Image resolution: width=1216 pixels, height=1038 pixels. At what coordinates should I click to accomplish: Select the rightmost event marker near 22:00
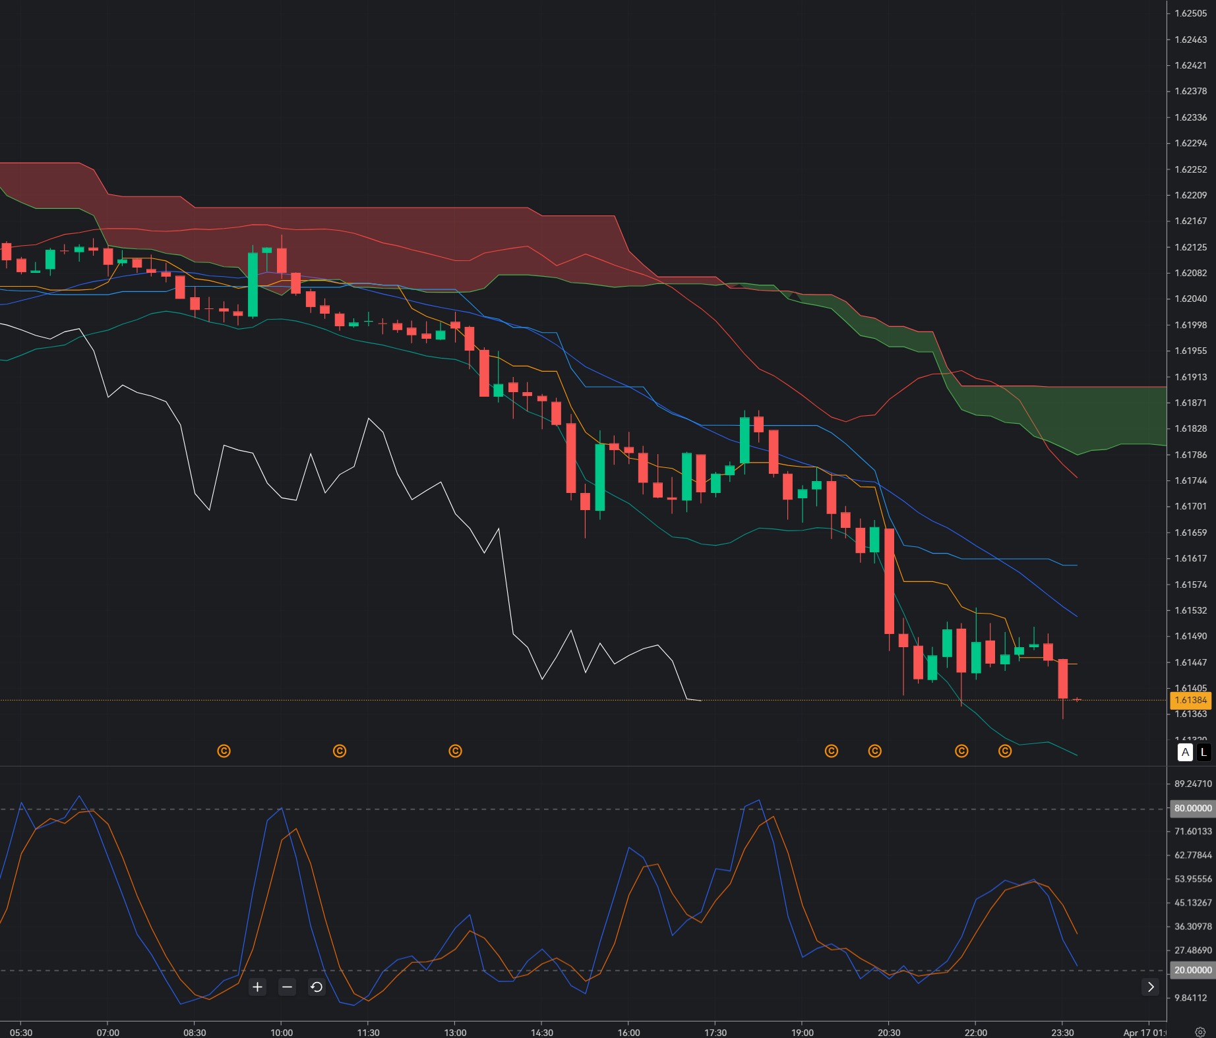tap(1005, 751)
